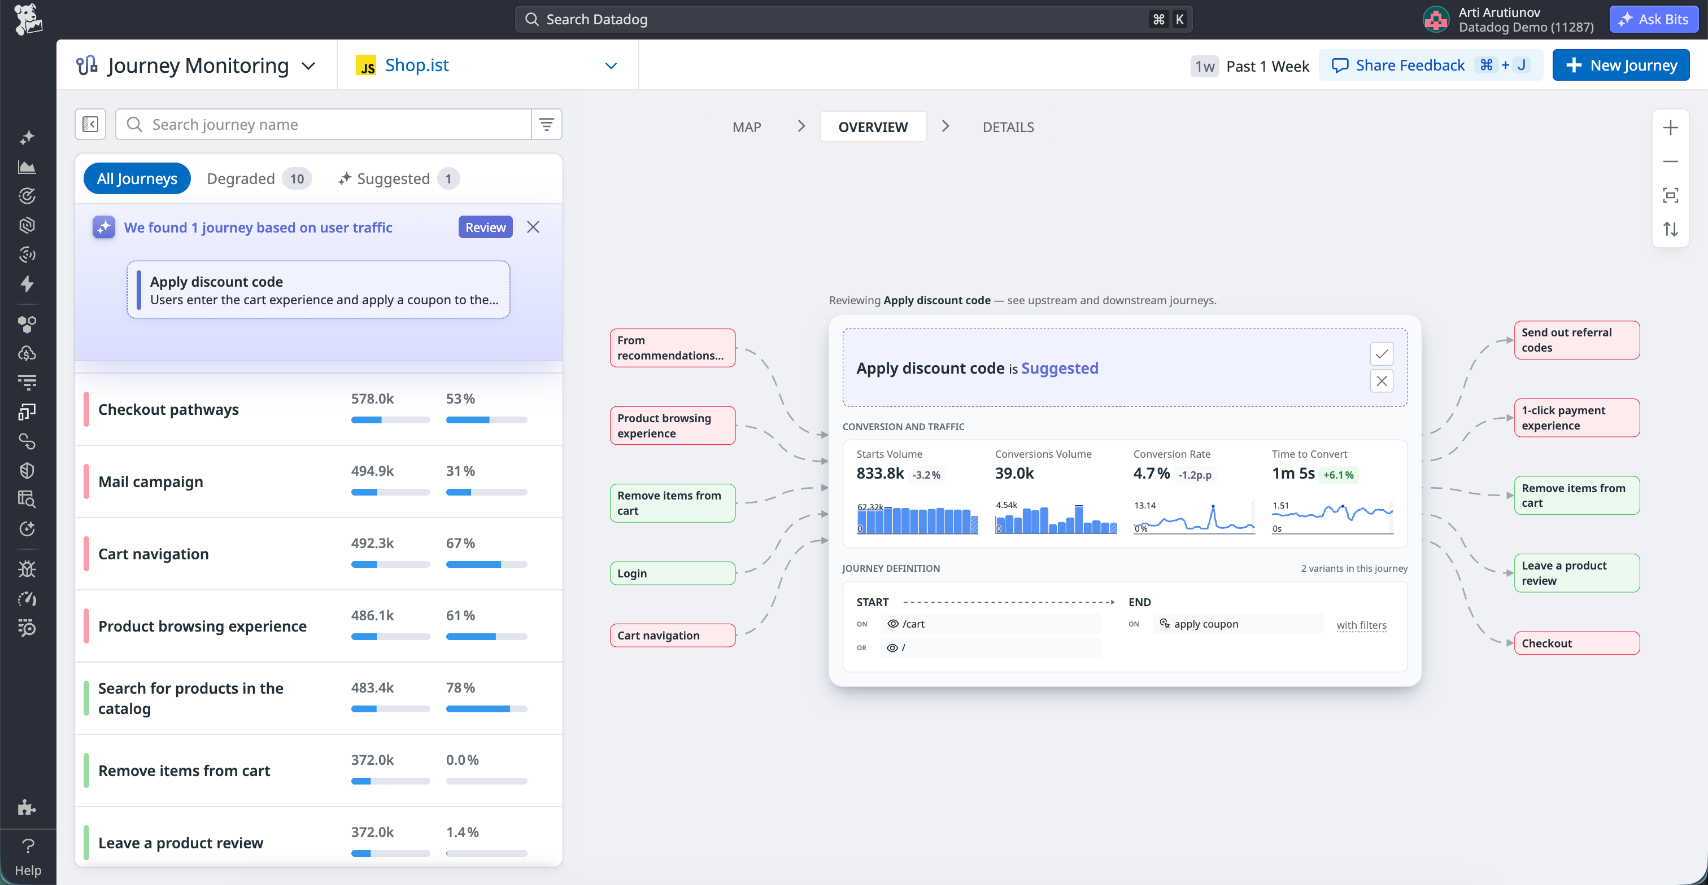The height and width of the screenshot is (885, 1708).
Task: Open the user avatar account menu
Action: point(1436,20)
